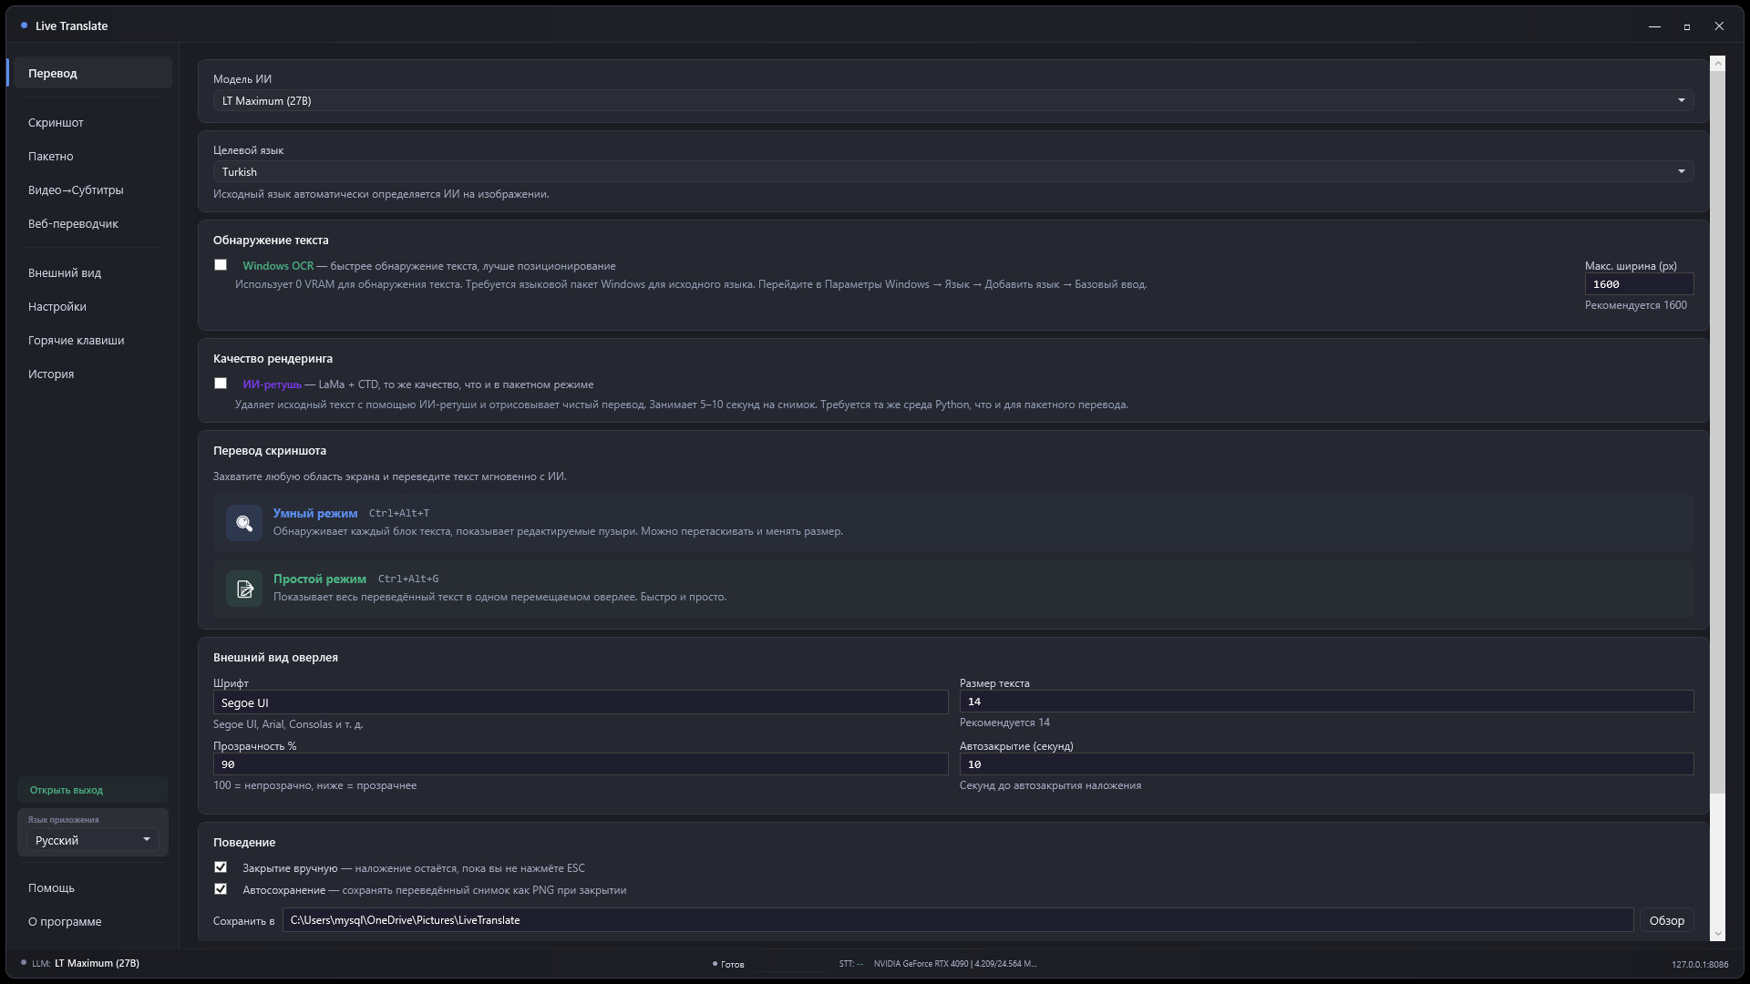Open Внешний вид section
This screenshot has width=1750, height=984.
click(x=92, y=272)
